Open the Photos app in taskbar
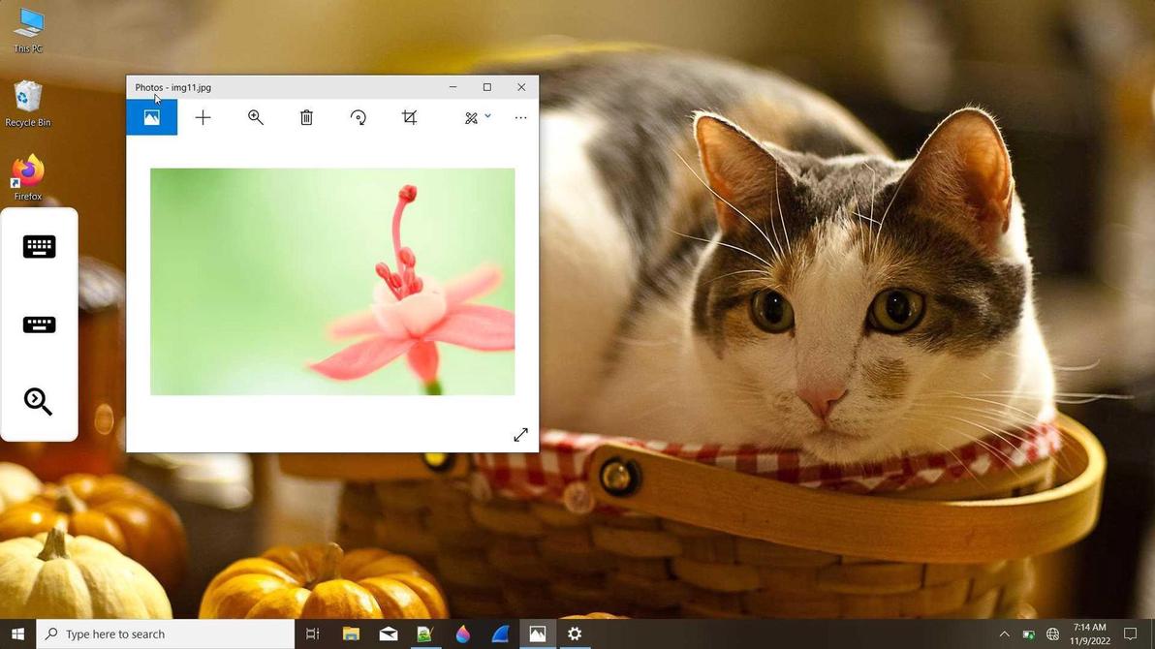 (x=537, y=634)
